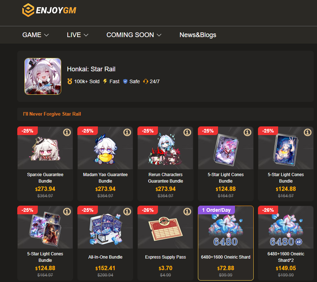Open the News&Blogs menu item

coord(198,35)
